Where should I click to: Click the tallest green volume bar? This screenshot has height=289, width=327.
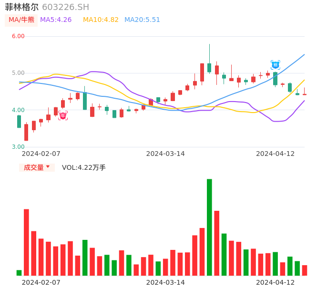(209, 227)
